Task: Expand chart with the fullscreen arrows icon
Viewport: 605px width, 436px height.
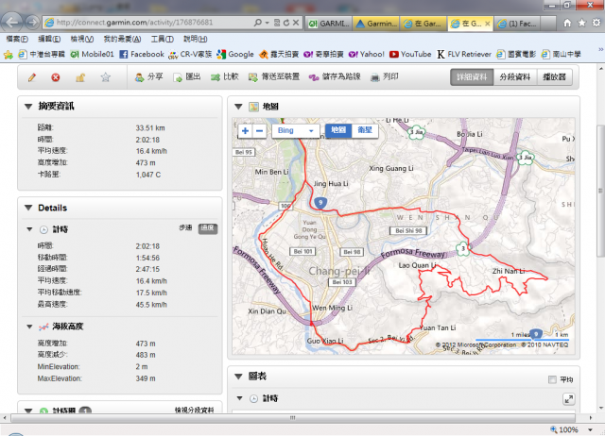Action: pos(569,399)
